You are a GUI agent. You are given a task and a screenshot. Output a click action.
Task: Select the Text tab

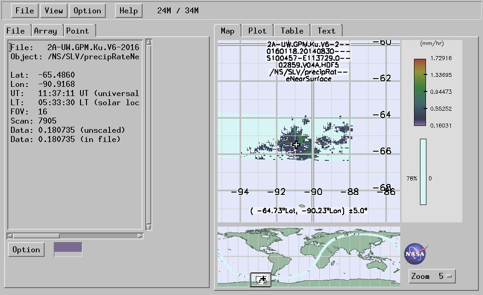click(x=326, y=31)
